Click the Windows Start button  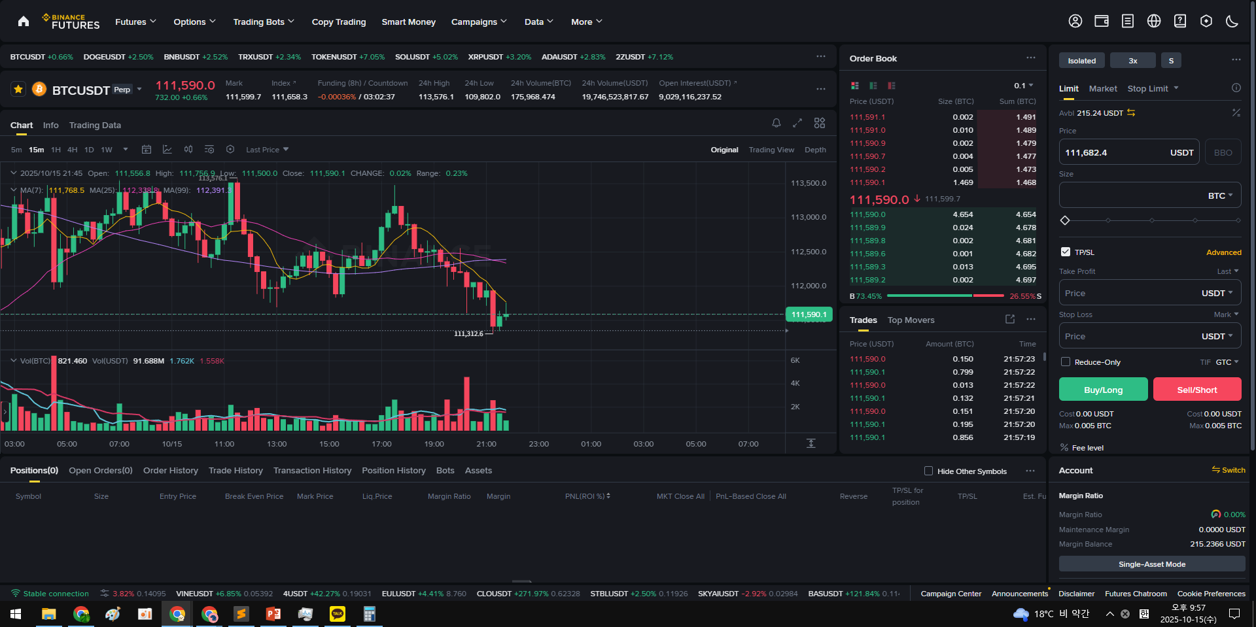(16, 614)
